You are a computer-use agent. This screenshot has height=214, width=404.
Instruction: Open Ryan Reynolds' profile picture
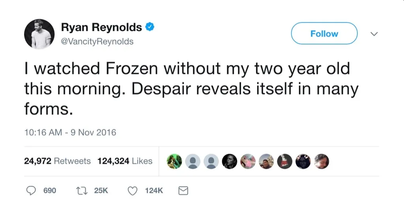coord(39,34)
